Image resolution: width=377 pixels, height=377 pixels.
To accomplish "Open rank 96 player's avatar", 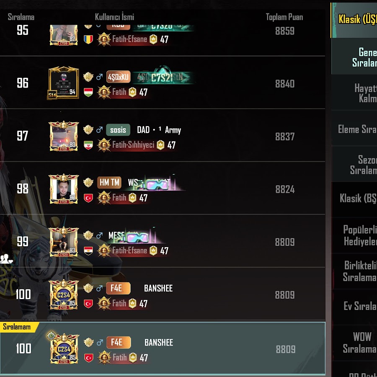I will (x=64, y=83).
